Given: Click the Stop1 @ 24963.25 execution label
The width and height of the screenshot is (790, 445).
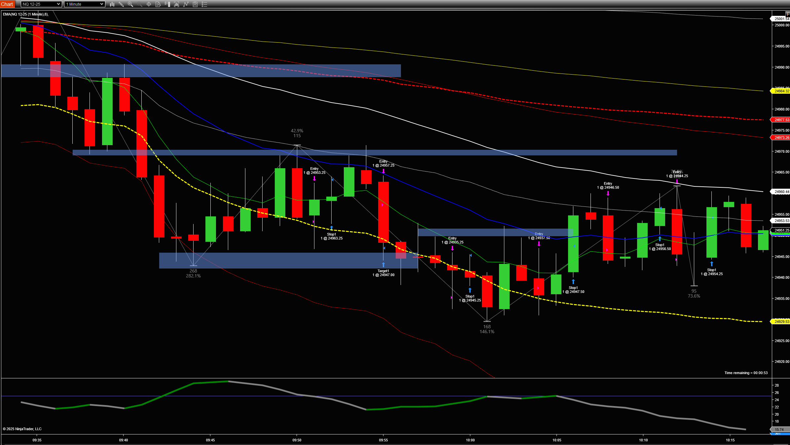Looking at the screenshot, I should [332, 237].
